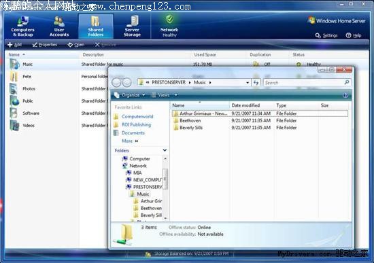This screenshot has width=374, height=263.
Task: Sort by Duplication column header
Action: pos(260,54)
